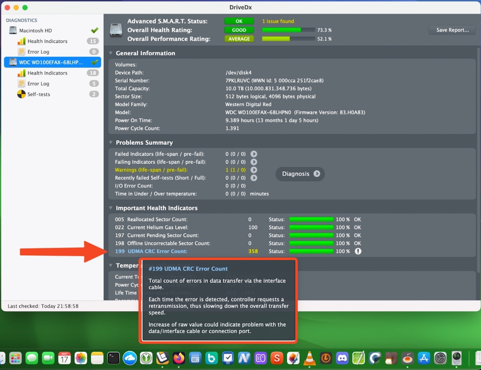Click the yellow Warnings (life-span / pre-fail) label

[x=151, y=170]
